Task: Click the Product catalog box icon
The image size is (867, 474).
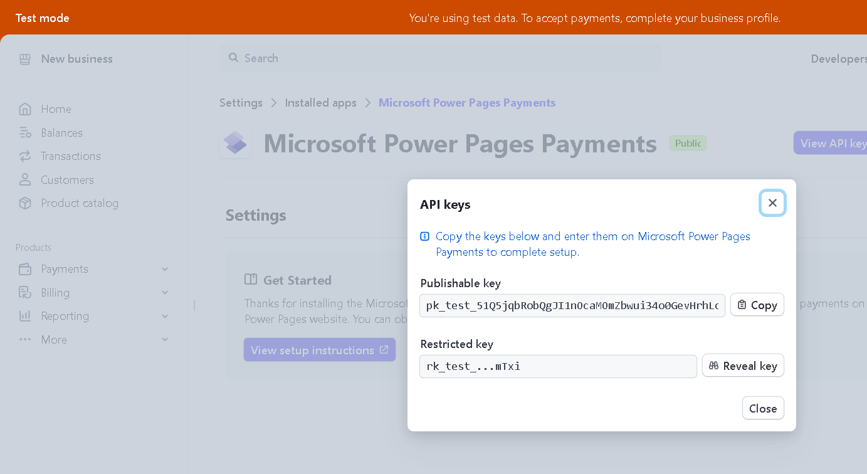Action: [x=25, y=203]
